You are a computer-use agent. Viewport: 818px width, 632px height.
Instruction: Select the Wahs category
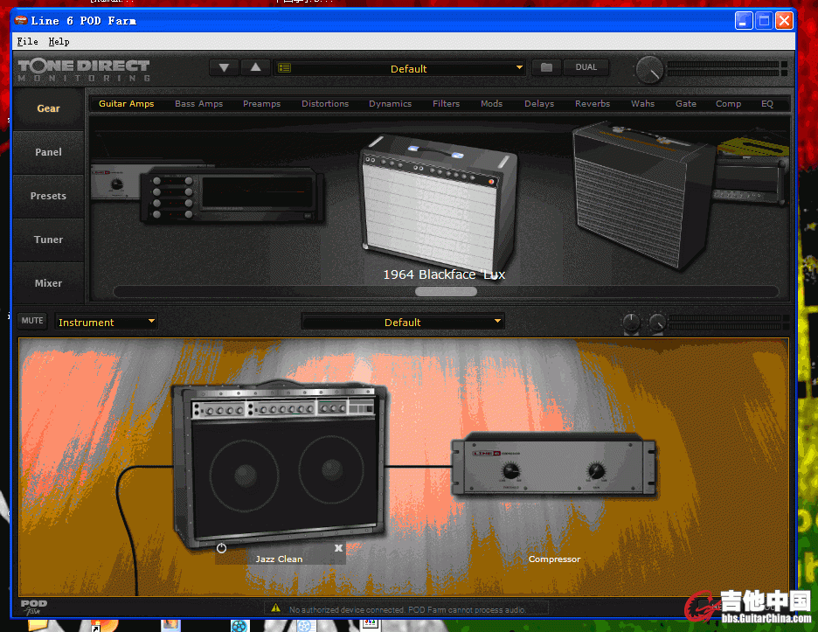point(642,103)
